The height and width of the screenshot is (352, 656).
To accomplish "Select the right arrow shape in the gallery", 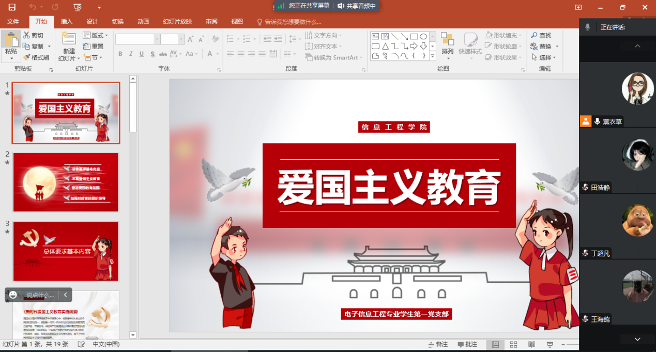I will [414, 46].
